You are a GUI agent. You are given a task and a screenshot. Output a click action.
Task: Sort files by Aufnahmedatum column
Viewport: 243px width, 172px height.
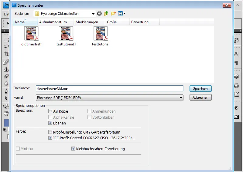coord(56,22)
